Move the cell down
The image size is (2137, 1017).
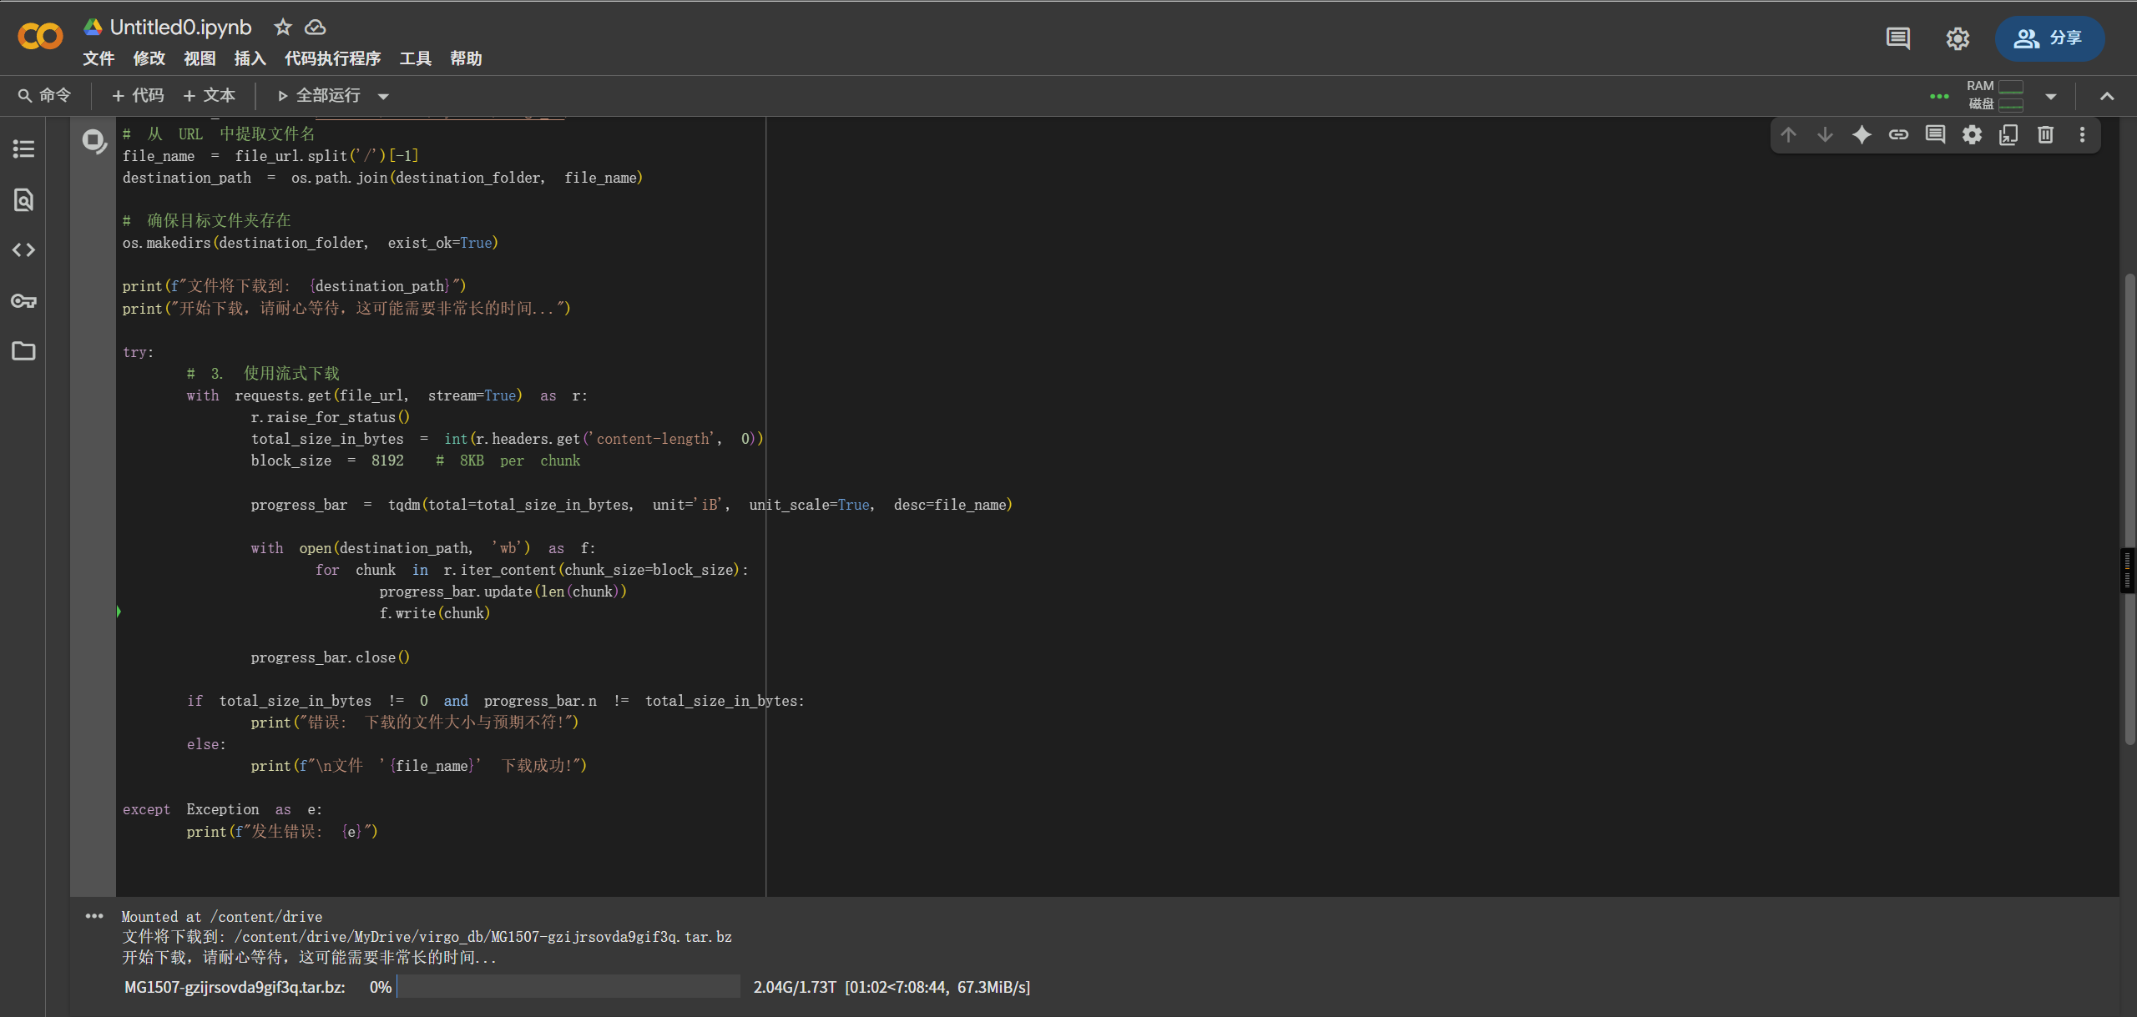point(1825,135)
